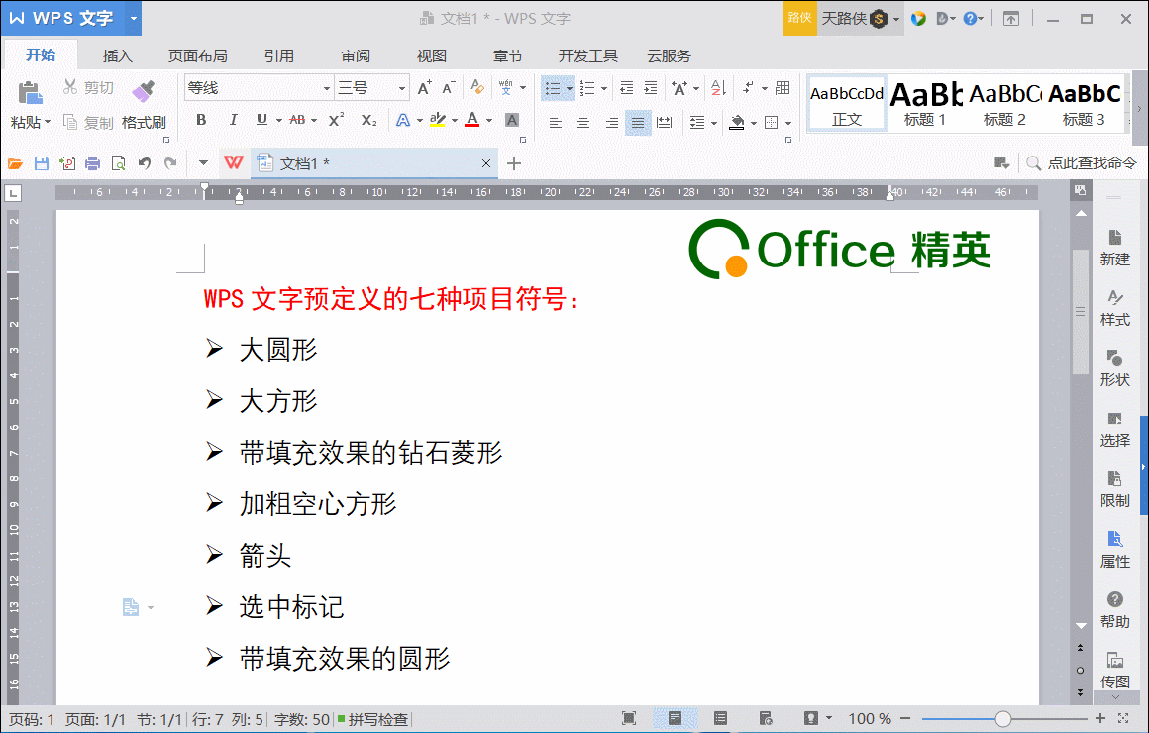Apply the 标题 1 style

tap(925, 103)
